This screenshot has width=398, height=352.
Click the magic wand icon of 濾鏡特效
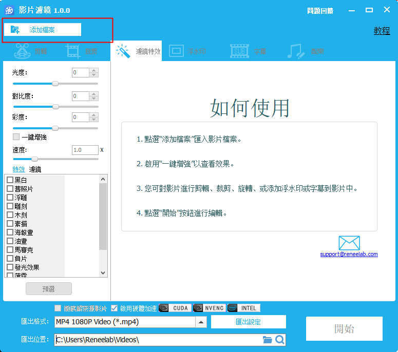[123, 51]
